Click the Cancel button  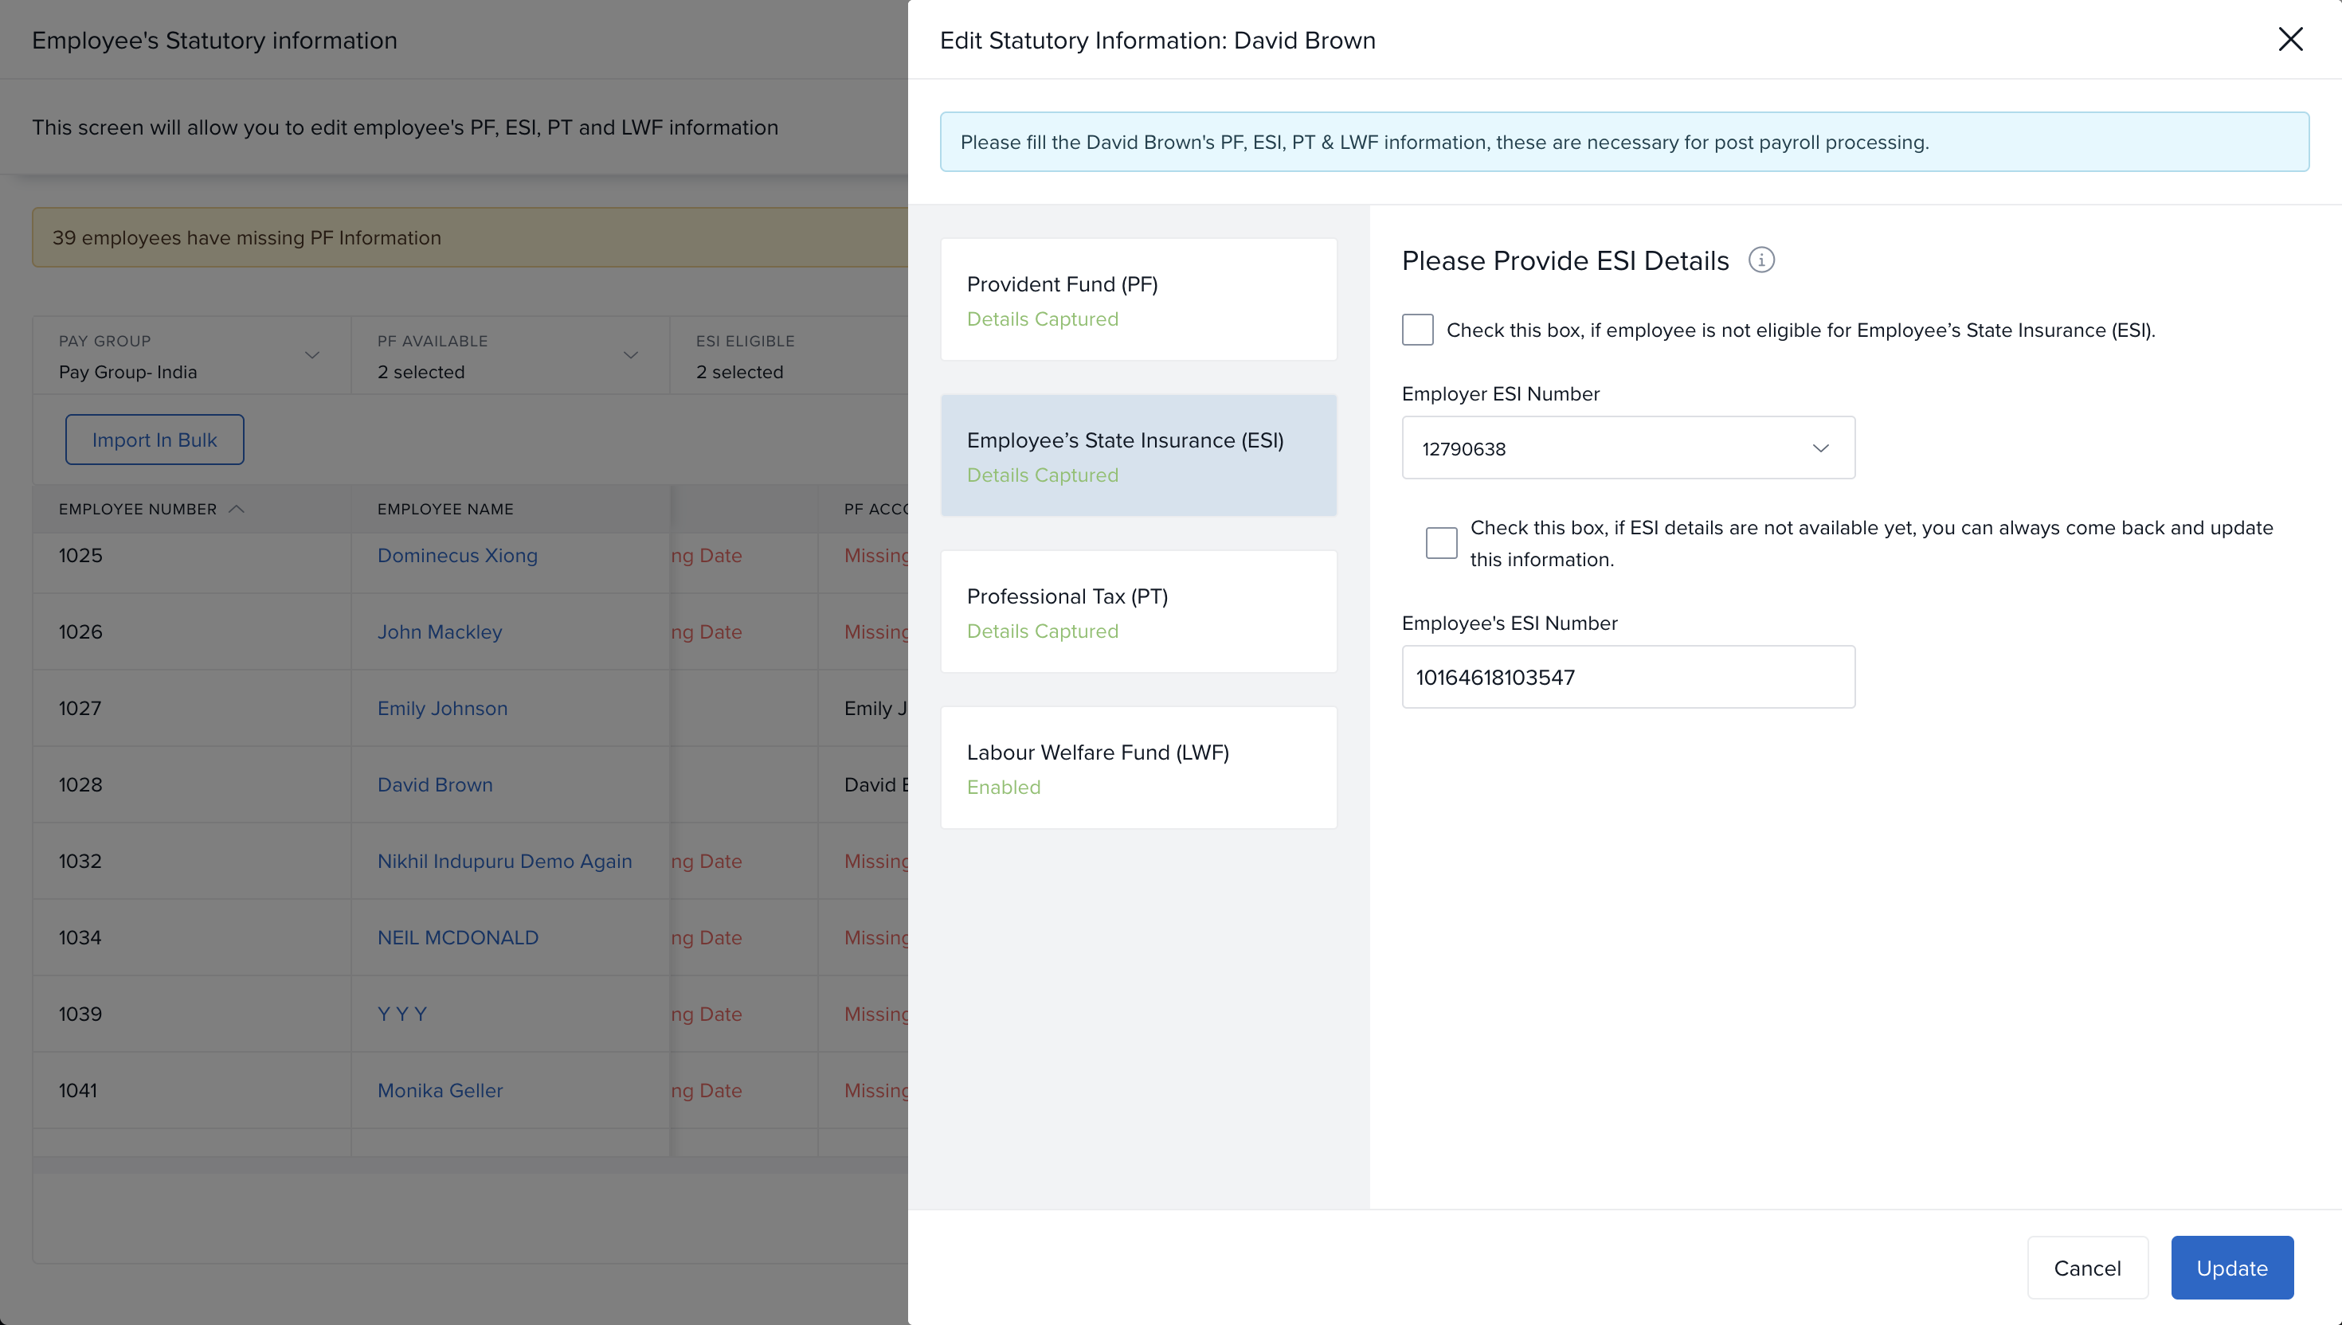(2086, 1268)
